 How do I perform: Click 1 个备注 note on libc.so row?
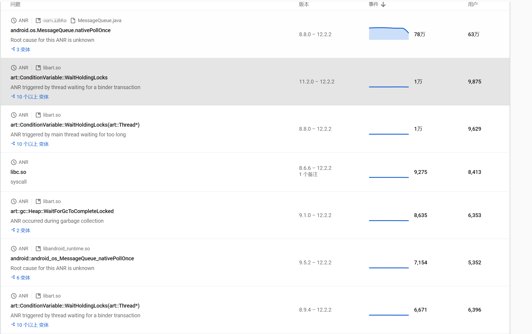point(308,174)
